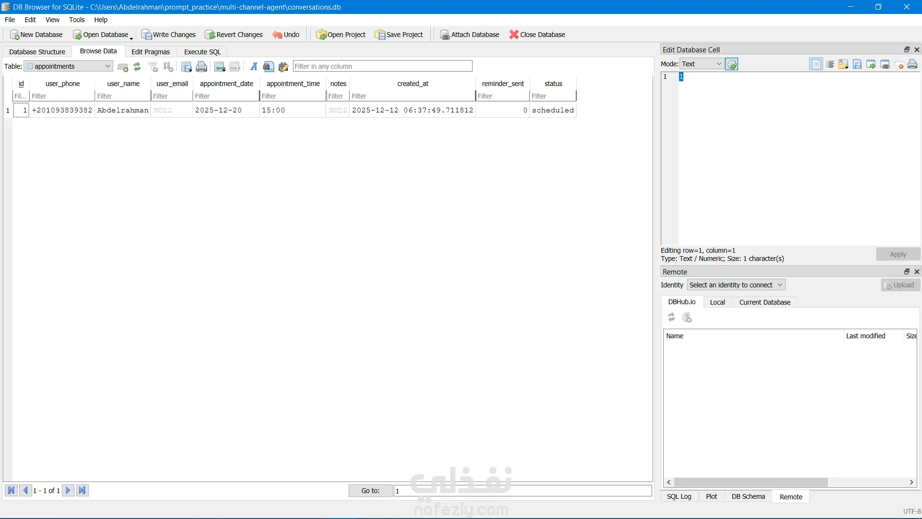
Task: Clear all filters icon
Action: [x=153, y=67]
